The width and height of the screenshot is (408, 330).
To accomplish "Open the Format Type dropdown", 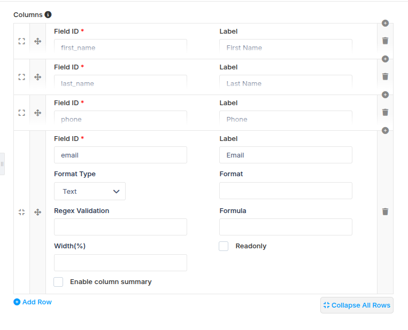I will click(90, 191).
